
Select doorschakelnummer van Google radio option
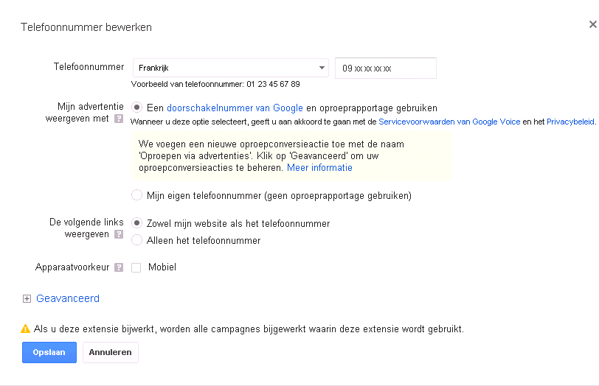136,108
